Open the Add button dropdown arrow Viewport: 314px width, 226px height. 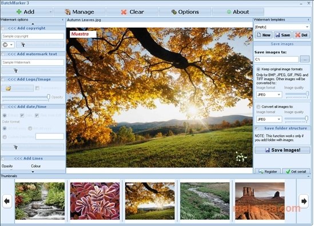[50, 12]
